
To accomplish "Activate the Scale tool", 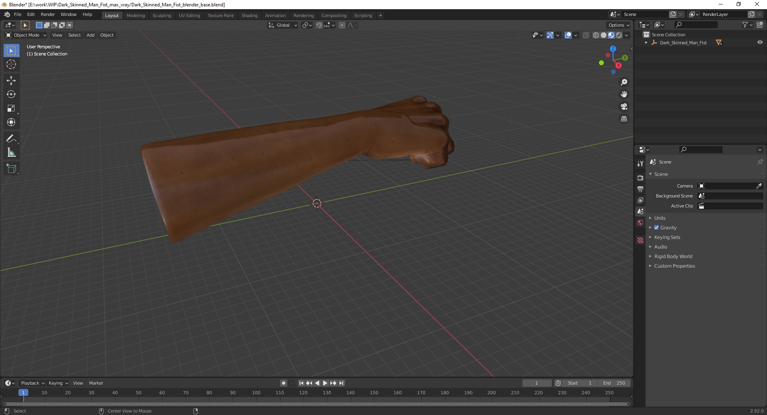I will click(x=11, y=109).
